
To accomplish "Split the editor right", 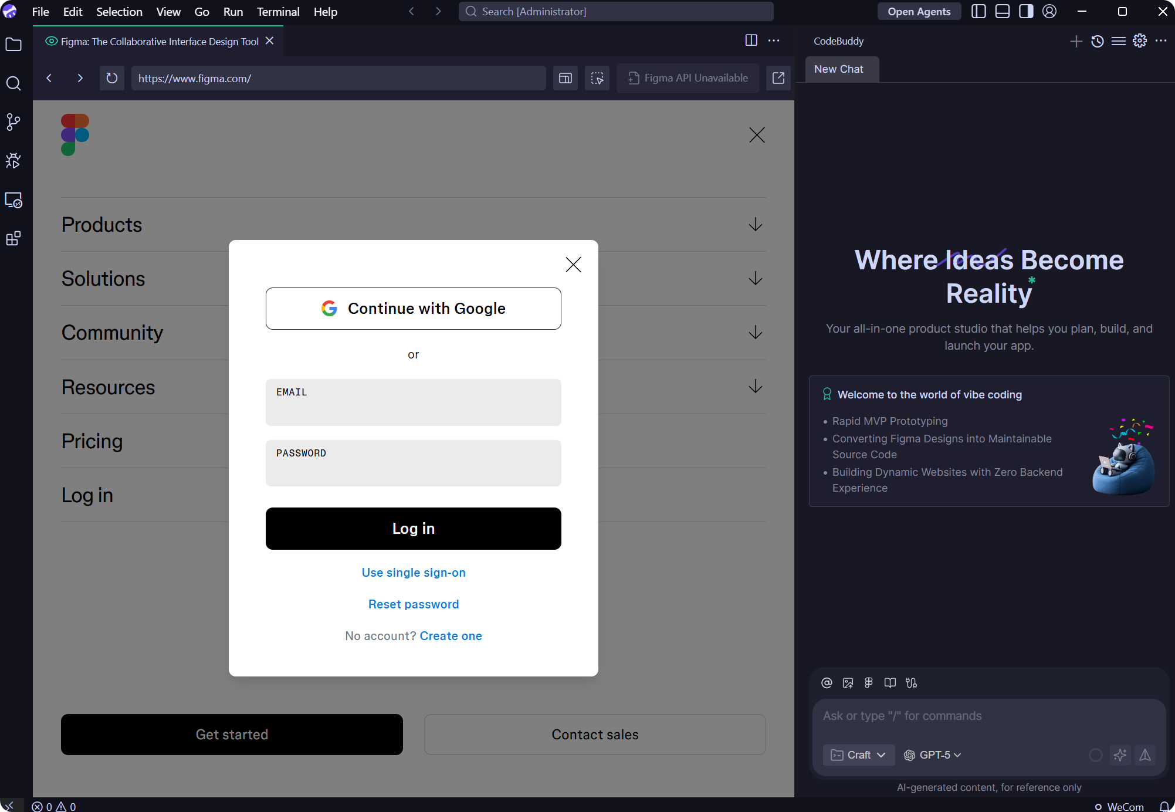I will click(x=751, y=40).
